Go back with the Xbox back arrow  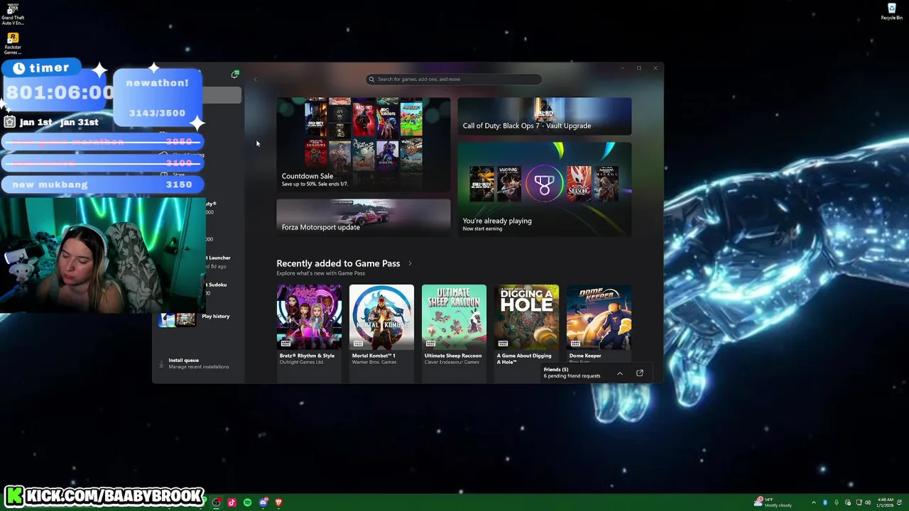tap(256, 79)
